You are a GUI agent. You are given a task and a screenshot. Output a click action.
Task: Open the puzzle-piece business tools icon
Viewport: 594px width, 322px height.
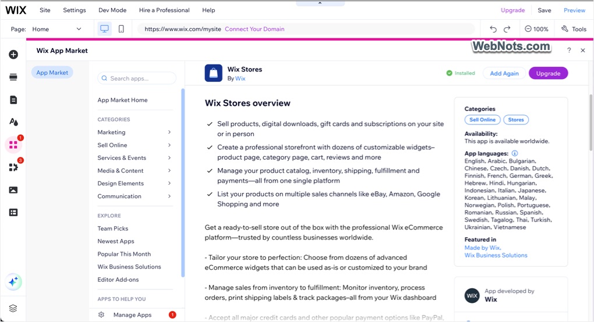click(13, 167)
